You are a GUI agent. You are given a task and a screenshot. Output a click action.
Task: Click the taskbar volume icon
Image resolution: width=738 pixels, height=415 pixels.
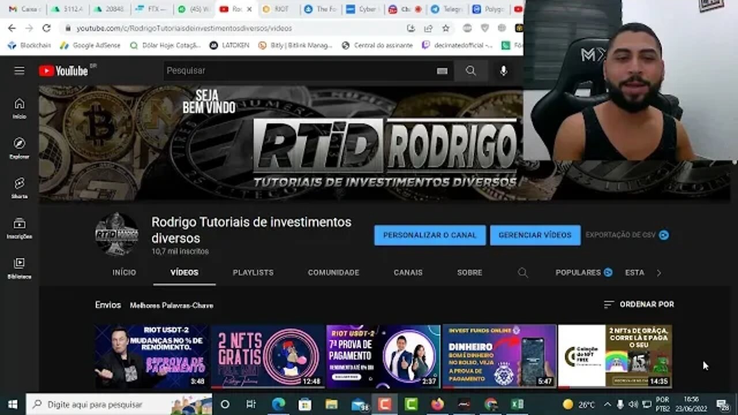[633, 404]
